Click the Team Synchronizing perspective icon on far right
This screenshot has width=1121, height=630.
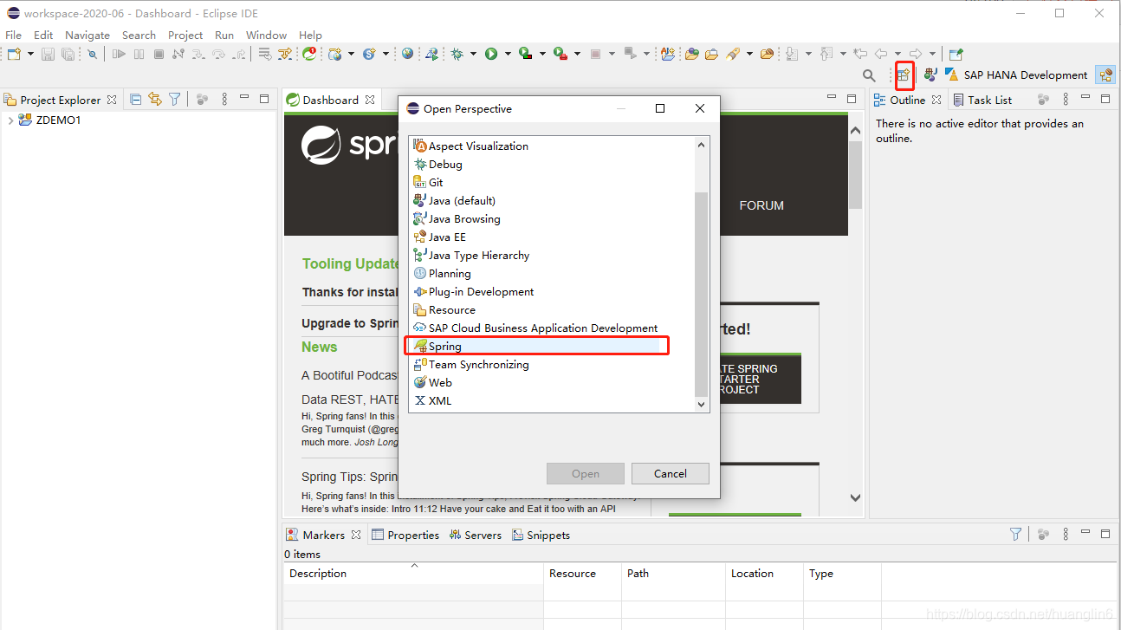point(1105,75)
